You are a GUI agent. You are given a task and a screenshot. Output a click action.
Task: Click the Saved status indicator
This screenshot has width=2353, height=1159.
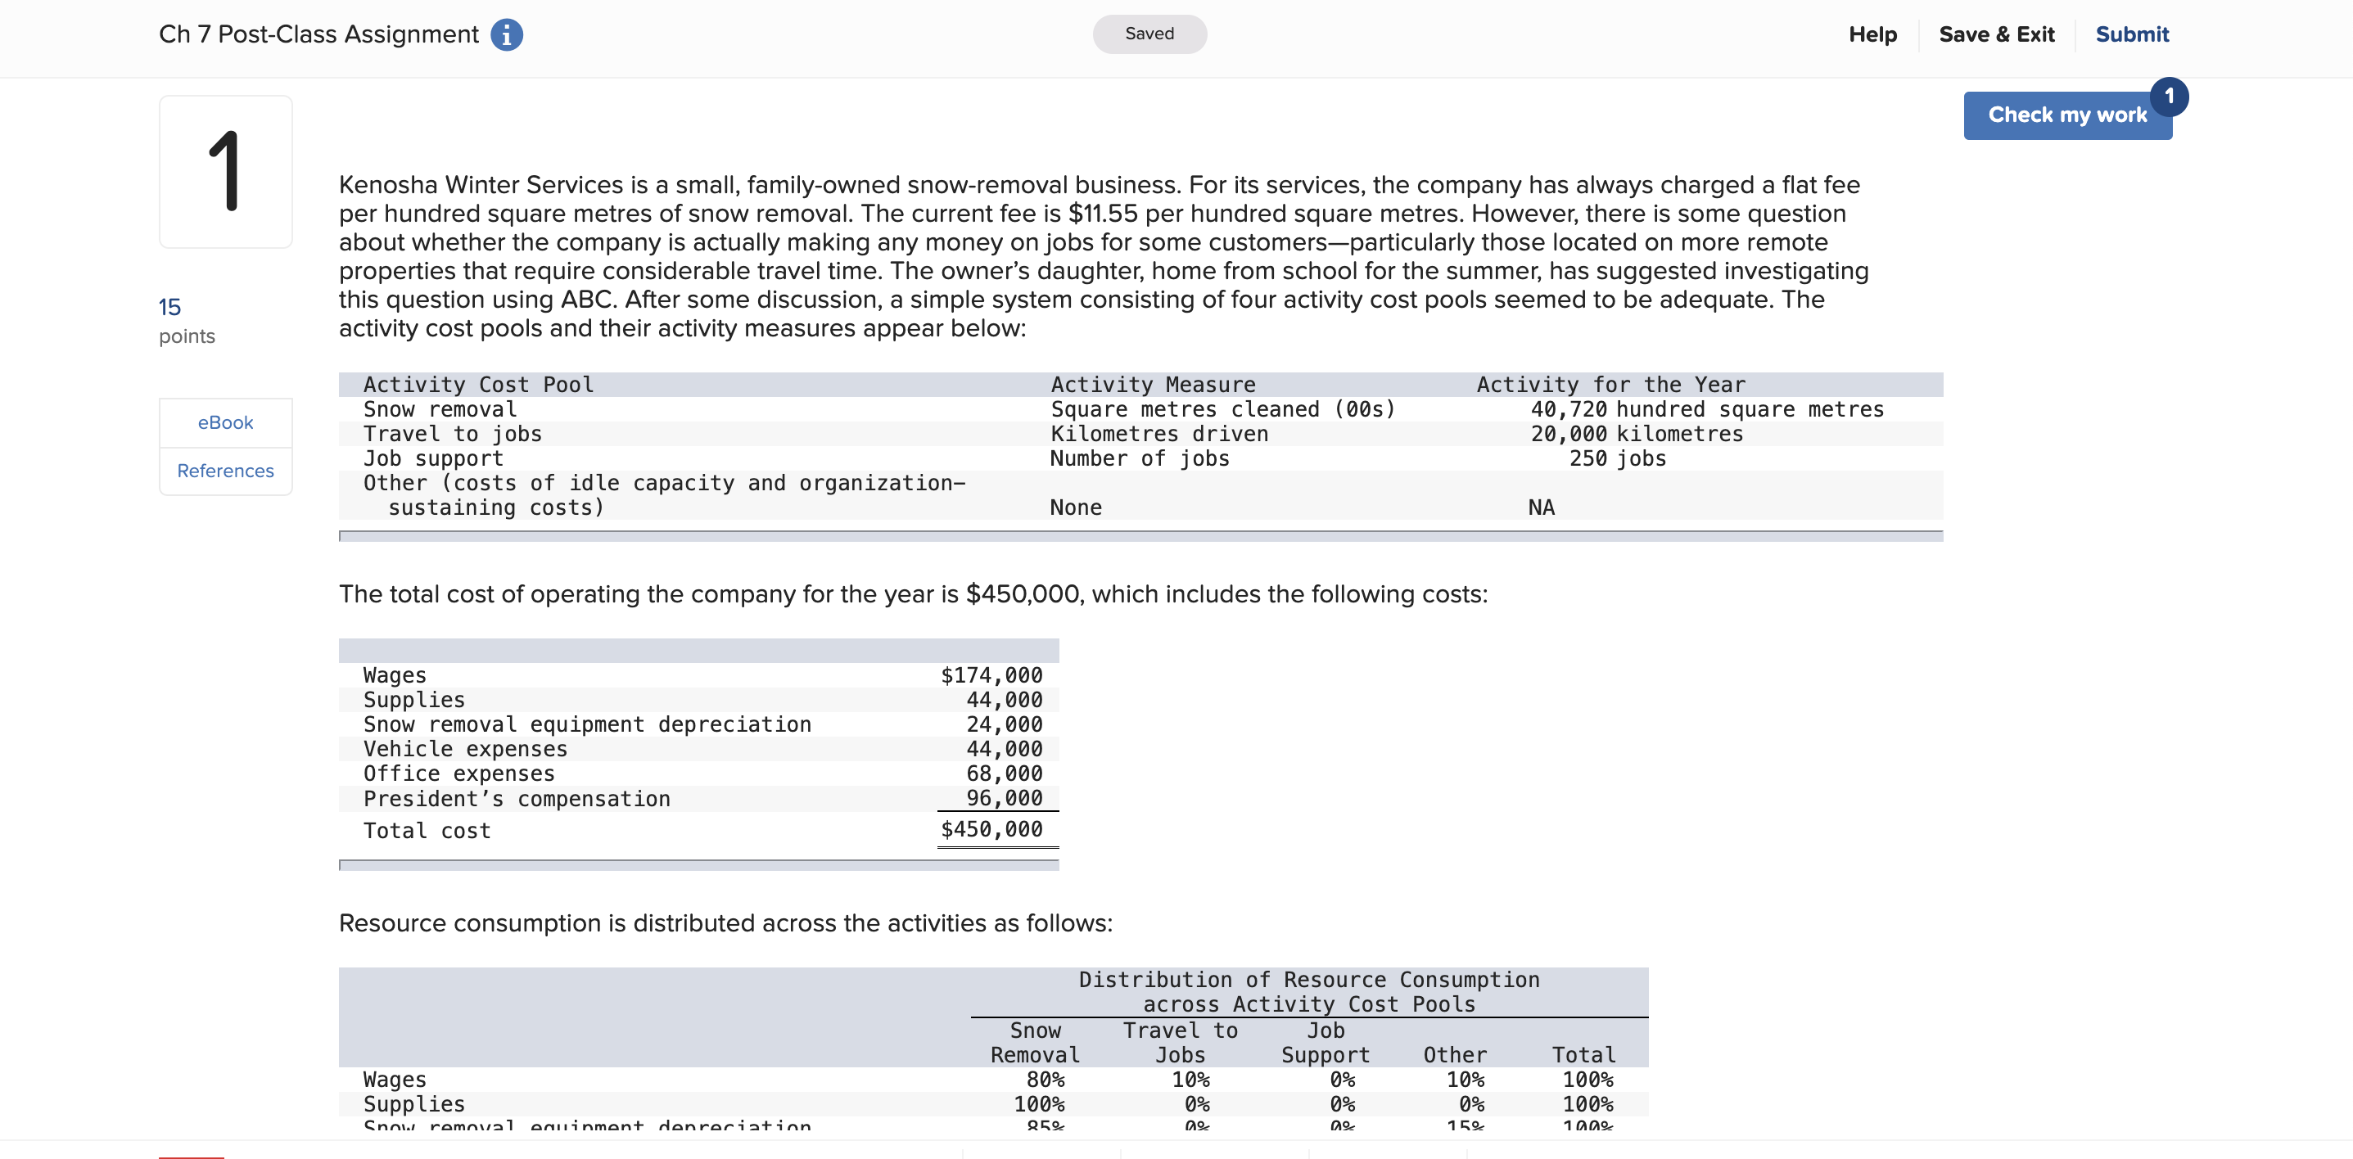[1148, 34]
